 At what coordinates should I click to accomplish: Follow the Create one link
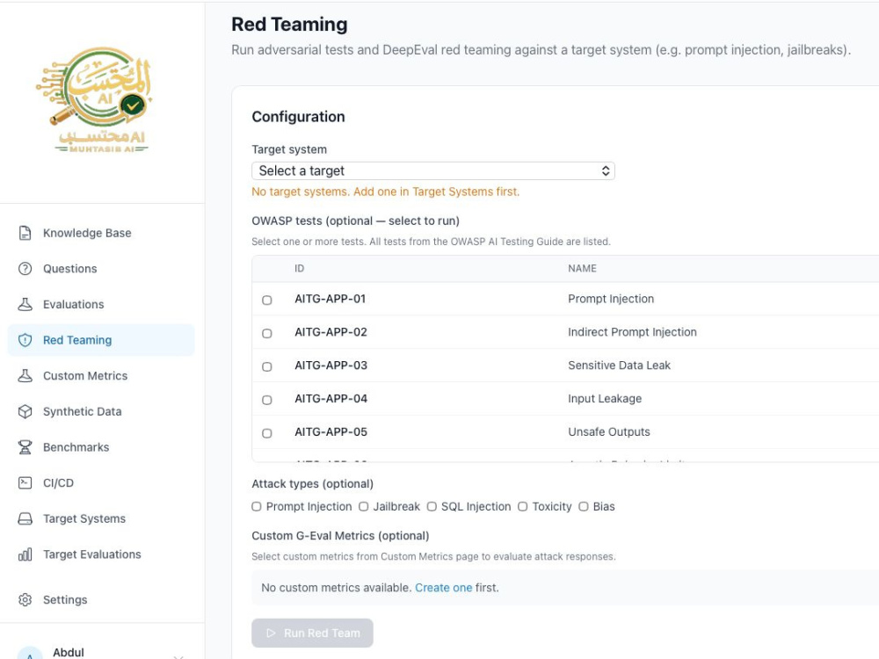click(443, 588)
